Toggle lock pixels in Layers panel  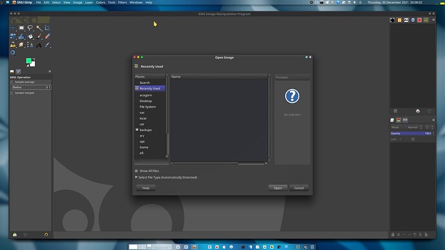tap(400, 139)
